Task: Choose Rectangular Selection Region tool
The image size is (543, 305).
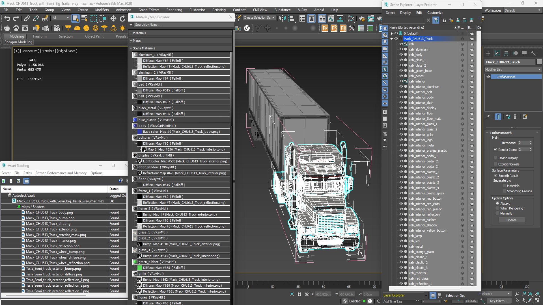Action: [x=93, y=19]
